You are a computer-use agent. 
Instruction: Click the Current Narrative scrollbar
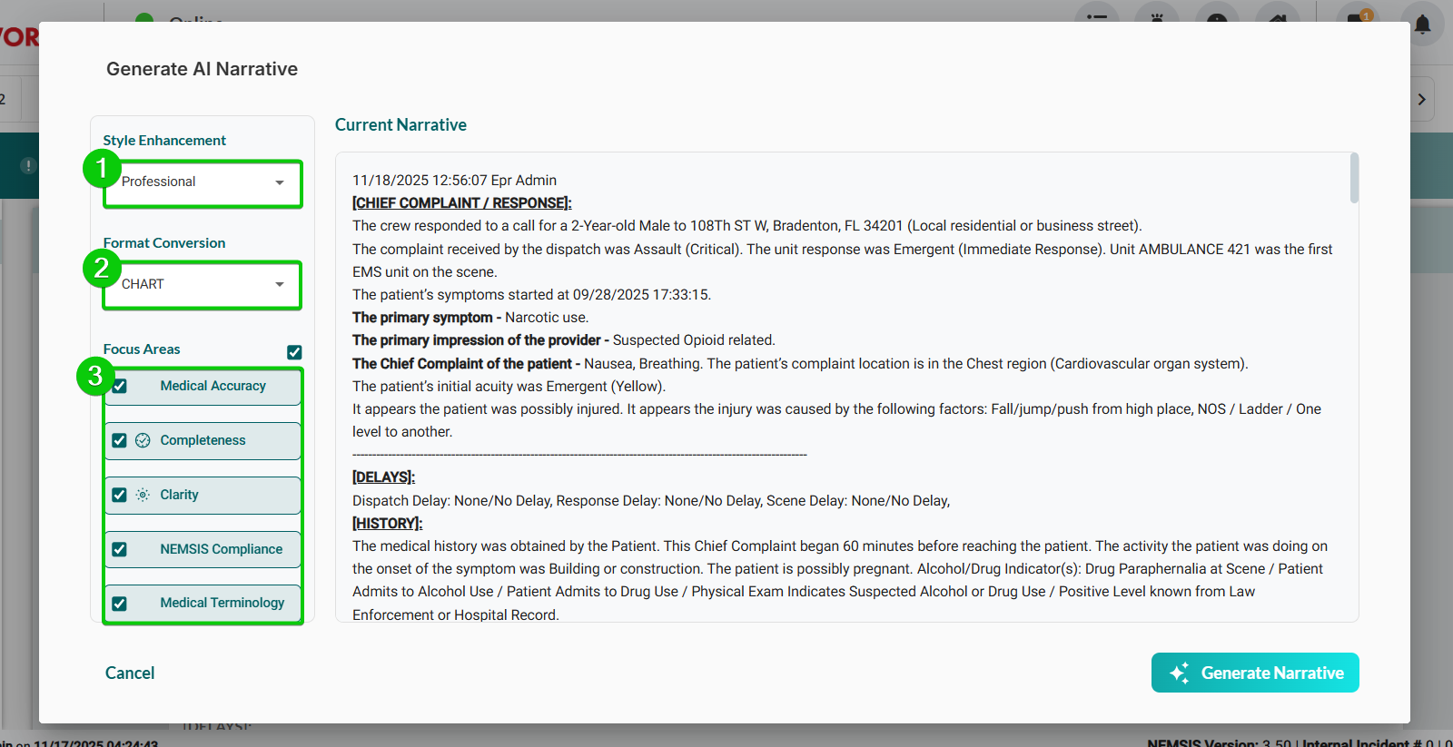click(x=1354, y=178)
